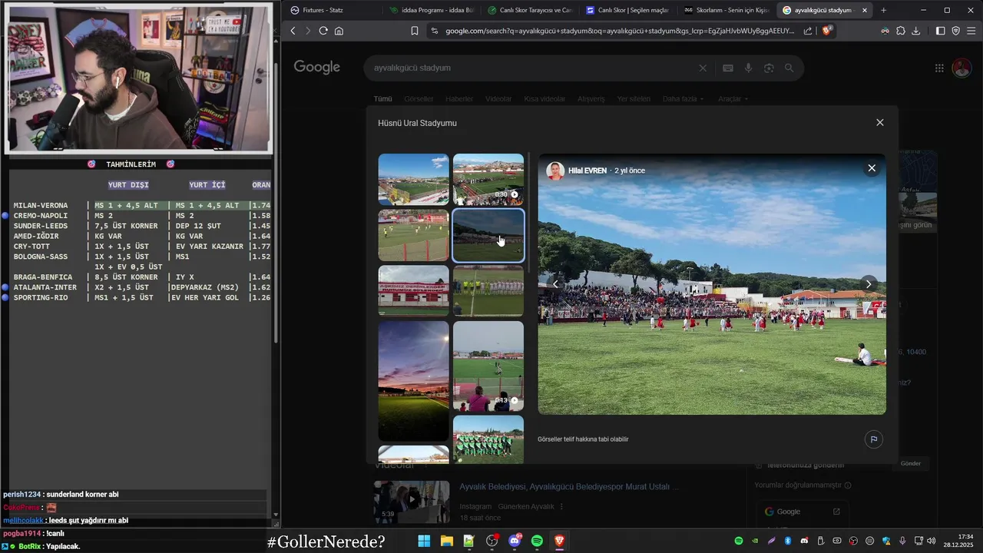Play the 0:30 video thumbnail
This screenshot has height=553, width=983.
488,179
